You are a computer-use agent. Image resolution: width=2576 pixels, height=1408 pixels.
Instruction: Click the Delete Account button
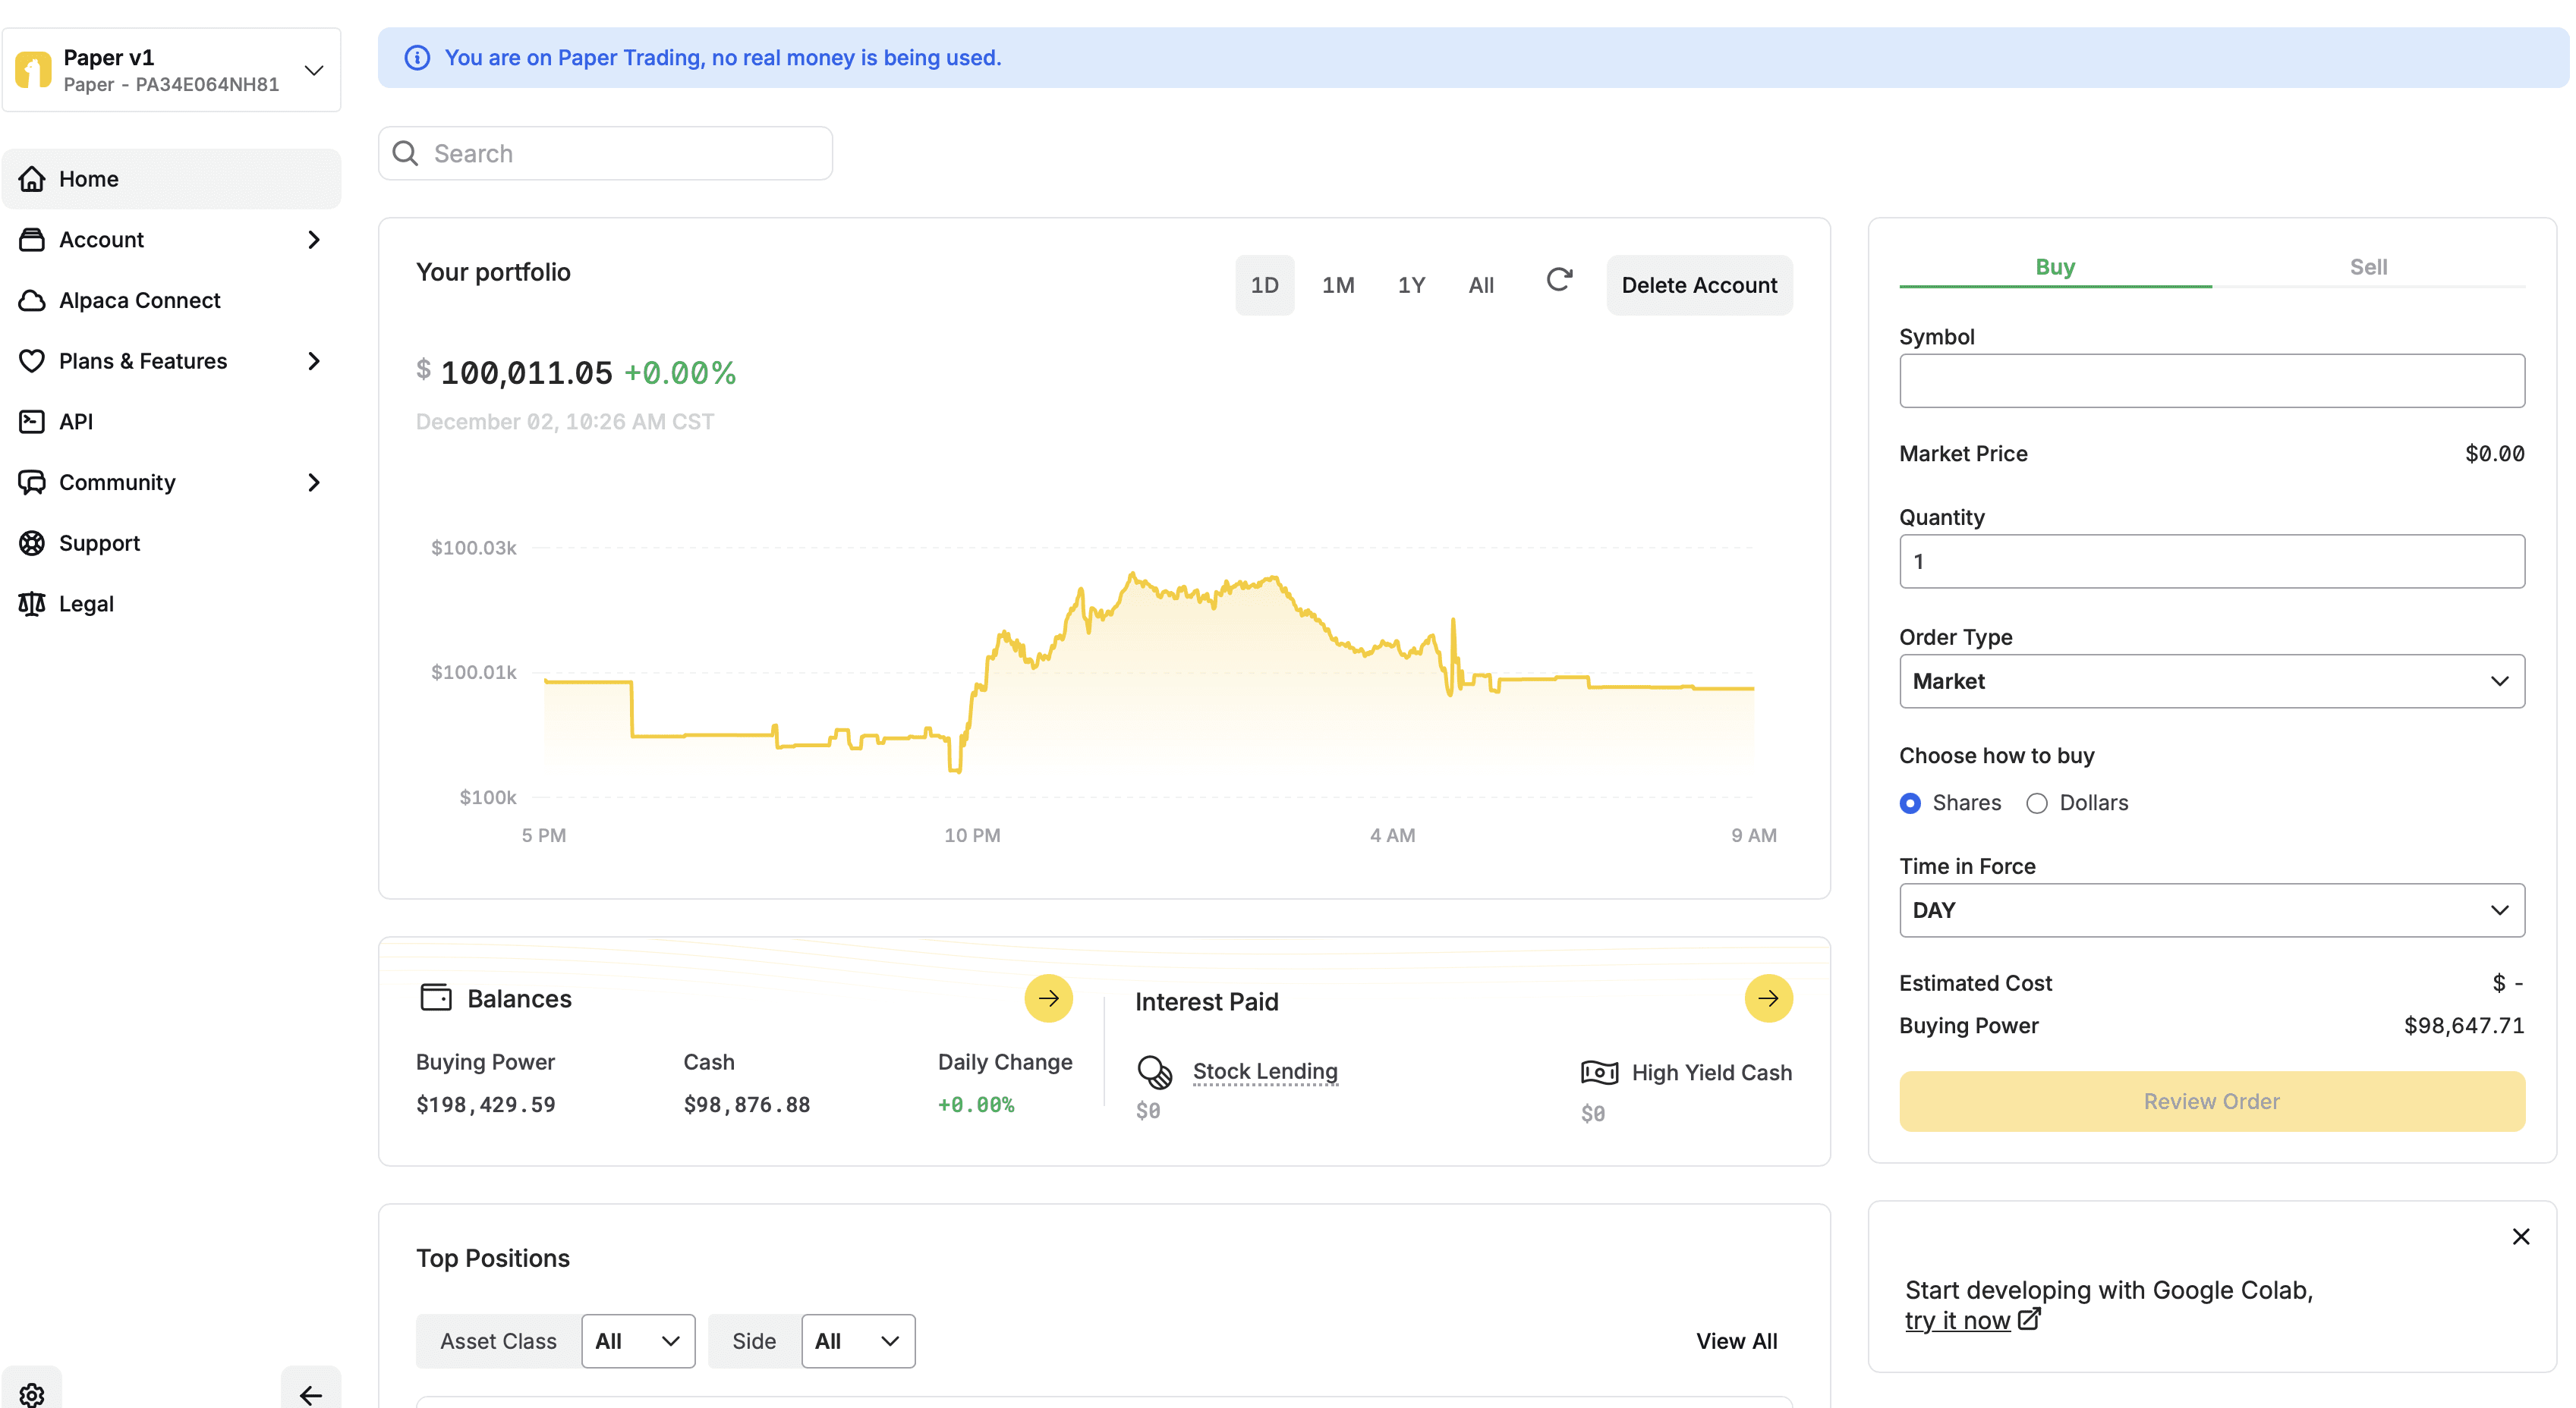[x=1699, y=284]
